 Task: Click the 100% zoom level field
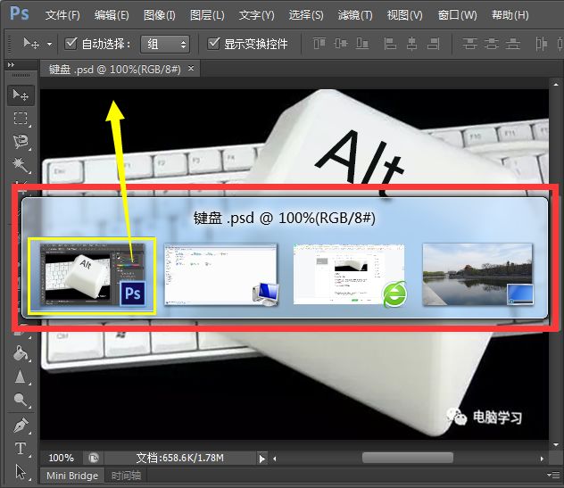click(62, 458)
